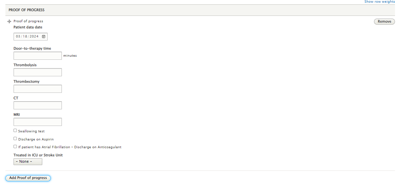Tick the Atrial Fibrillation anticoagulant checkbox
The width and height of the screenshot is (420, 184).
click(x=15, y=147)
